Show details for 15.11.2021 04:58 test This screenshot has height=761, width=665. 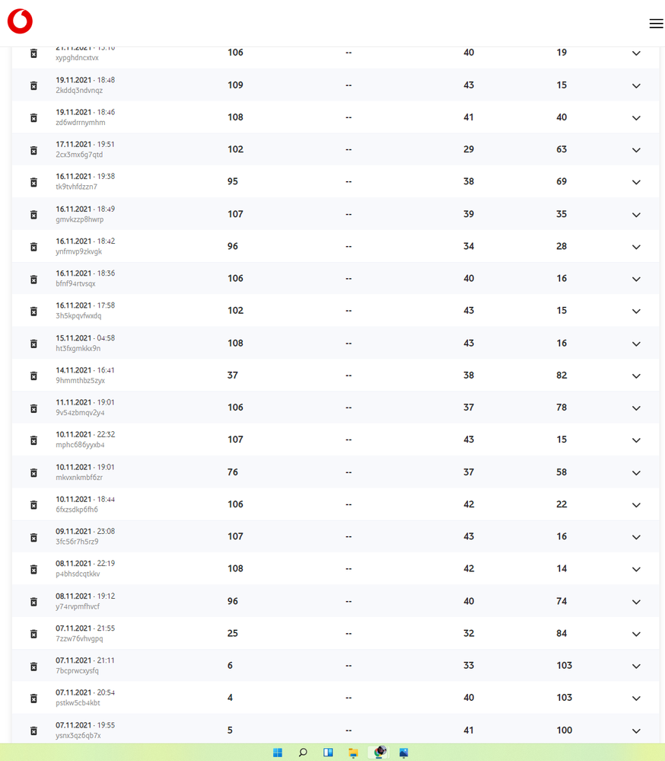[636, 344]
